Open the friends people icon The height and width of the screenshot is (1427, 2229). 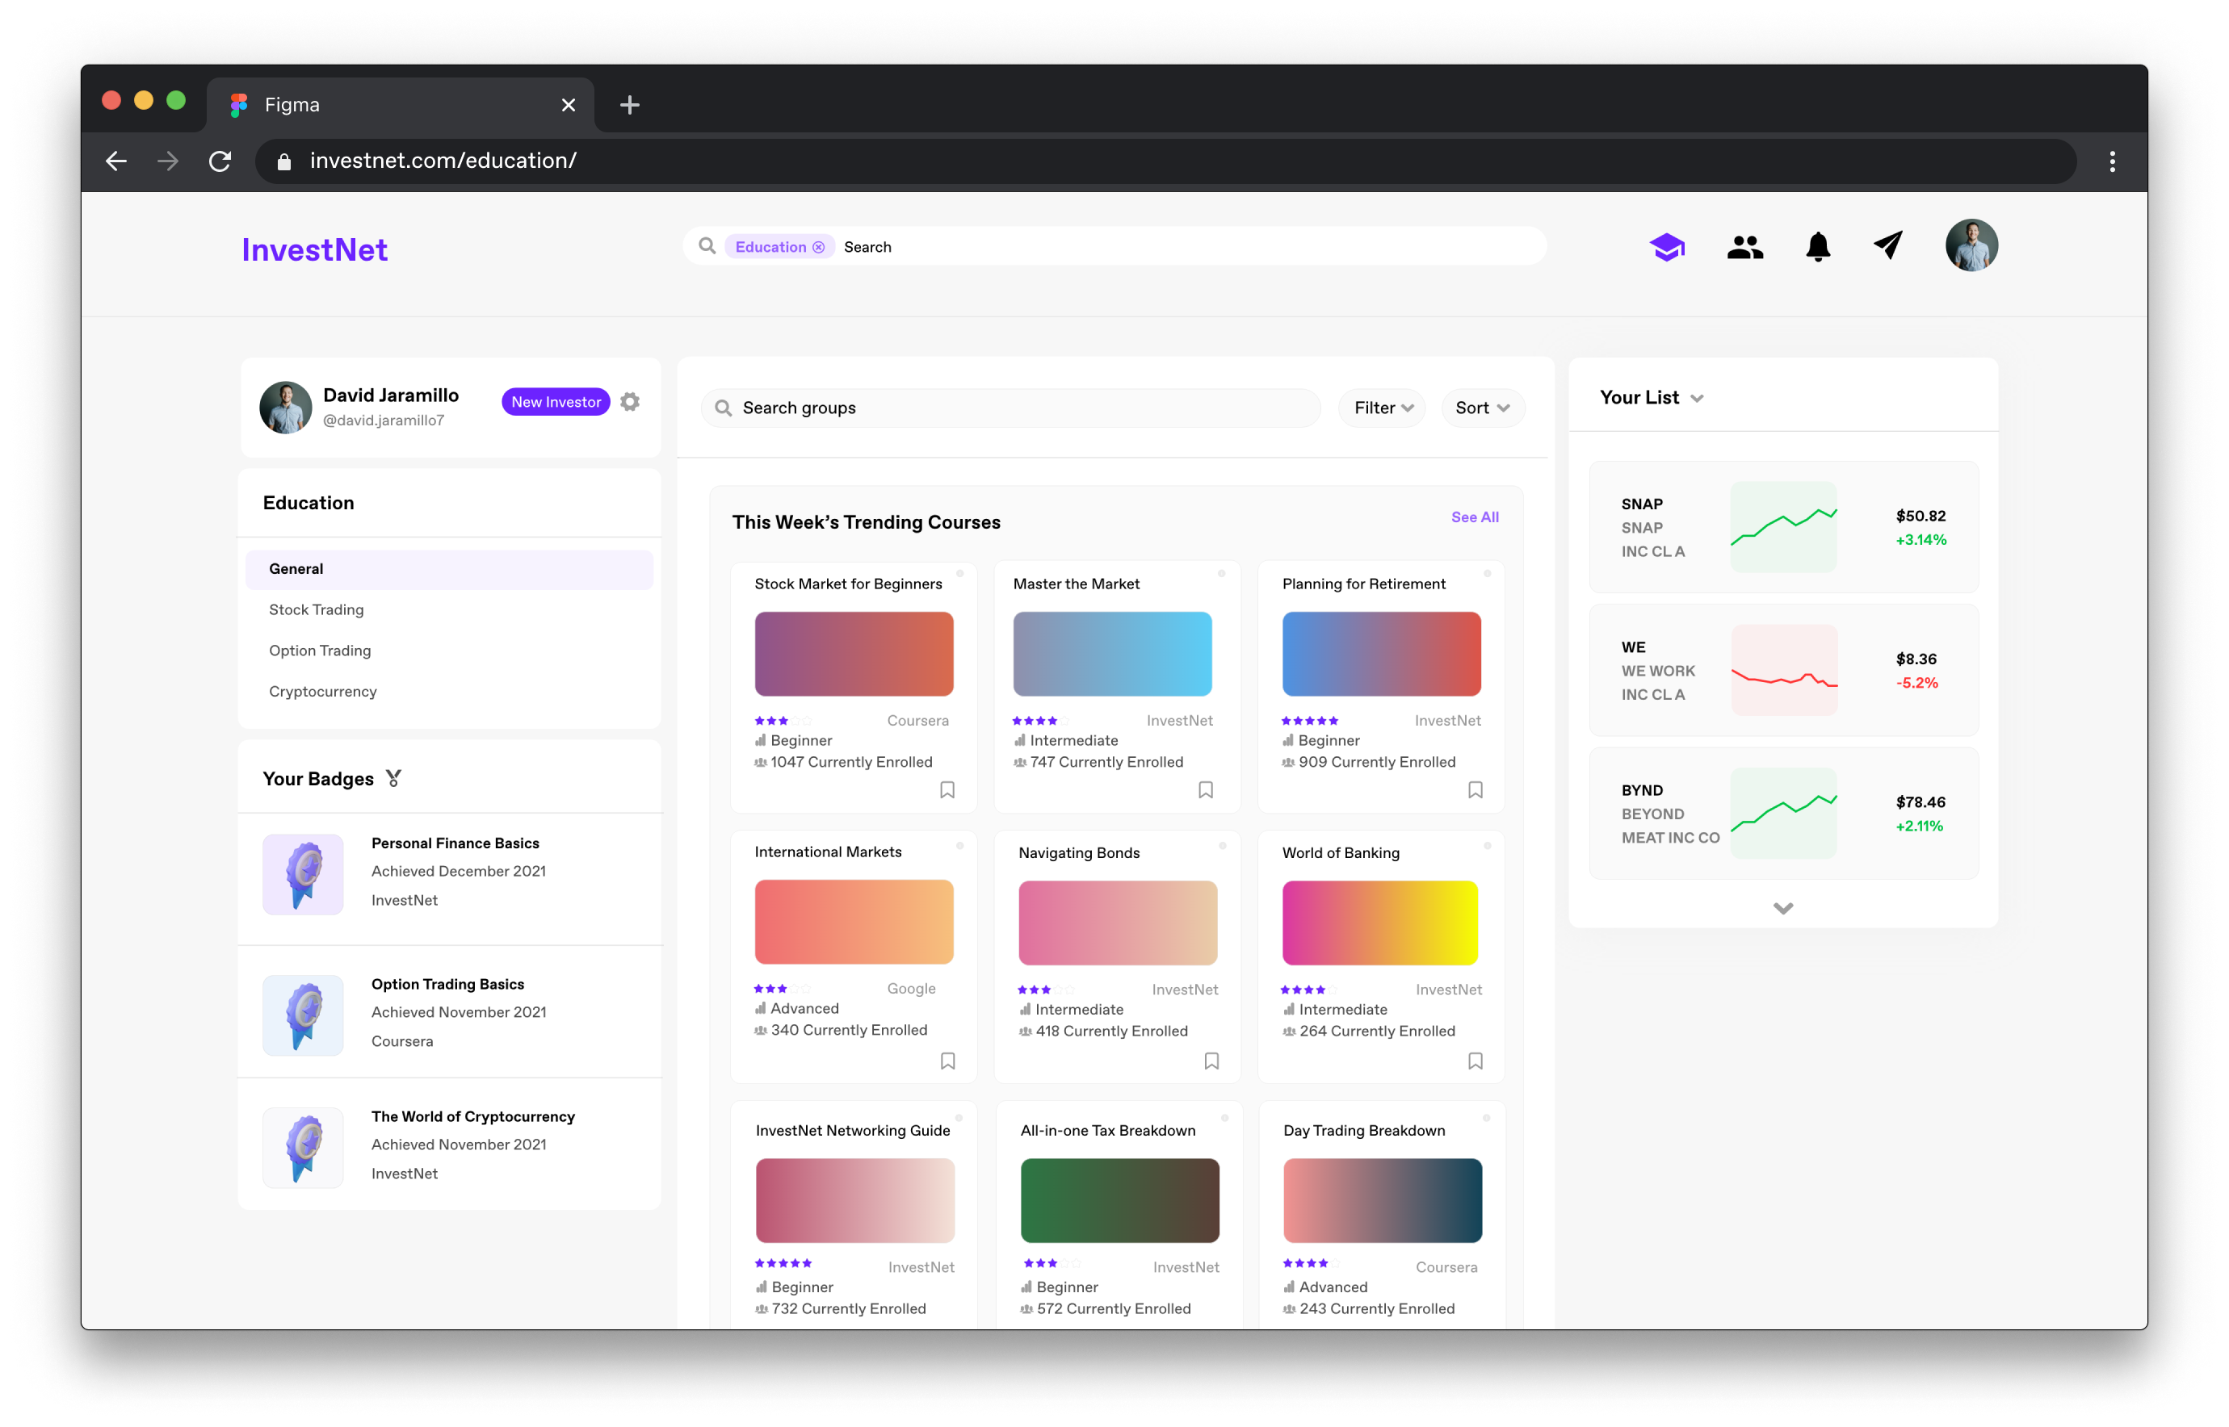pyautogui.click(x=1744, y=246)
